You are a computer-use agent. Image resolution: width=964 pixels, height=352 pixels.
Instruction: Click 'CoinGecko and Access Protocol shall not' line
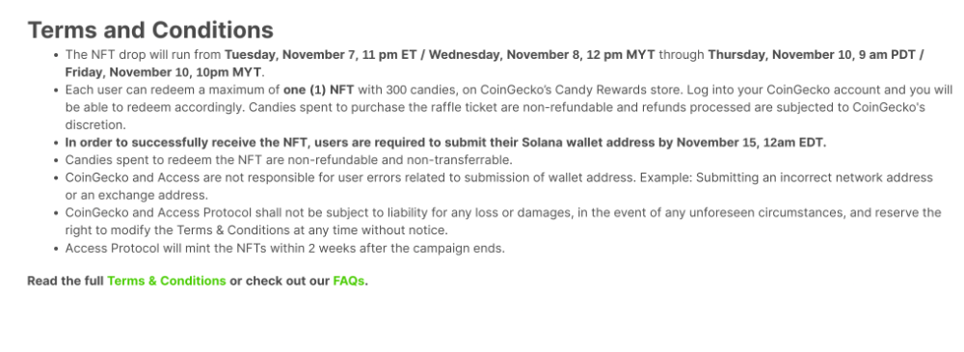pyautogui.click(x=503, y=213)
